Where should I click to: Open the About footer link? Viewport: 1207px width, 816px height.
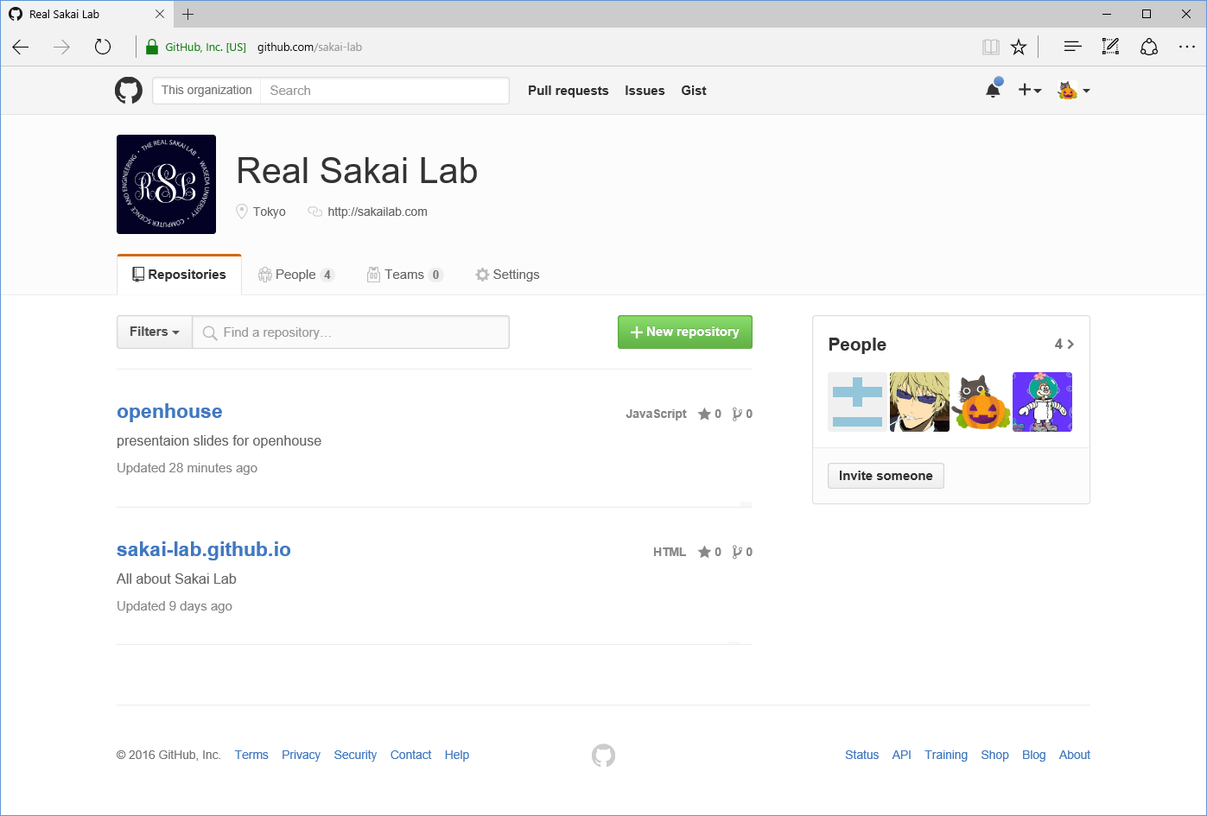click(1075, 755)
